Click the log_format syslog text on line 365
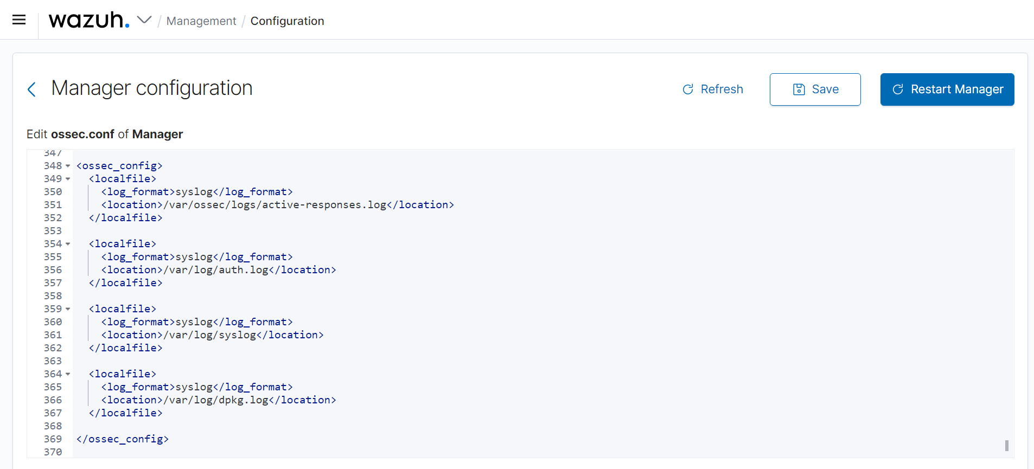The height and width of the screenshot is (469, 1034). [x=197, y=387]
